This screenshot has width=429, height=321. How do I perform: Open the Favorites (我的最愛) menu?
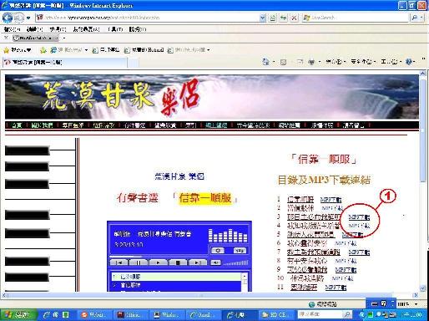click(x=86, y=29)
